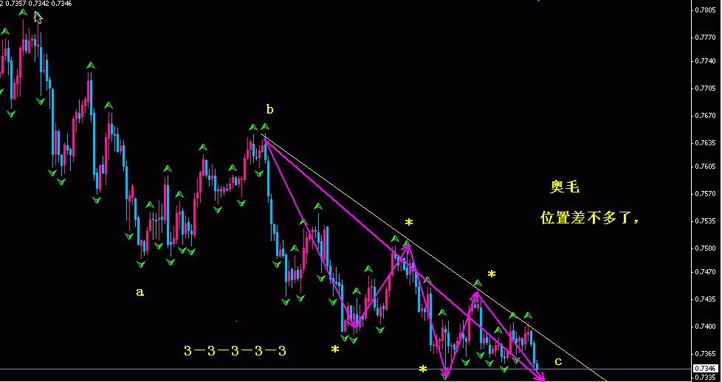Select the yellow wave label "a"

pos(140,292)
